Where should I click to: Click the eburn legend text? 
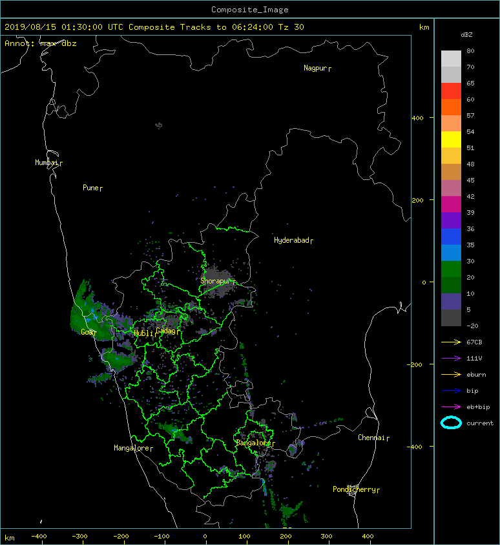pos(476,375)
